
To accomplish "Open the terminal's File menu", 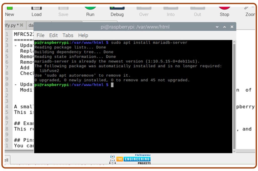I will [x=40, y=35].
